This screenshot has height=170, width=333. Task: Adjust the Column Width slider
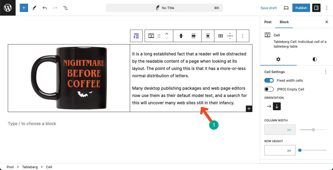[x=313, y=129]
